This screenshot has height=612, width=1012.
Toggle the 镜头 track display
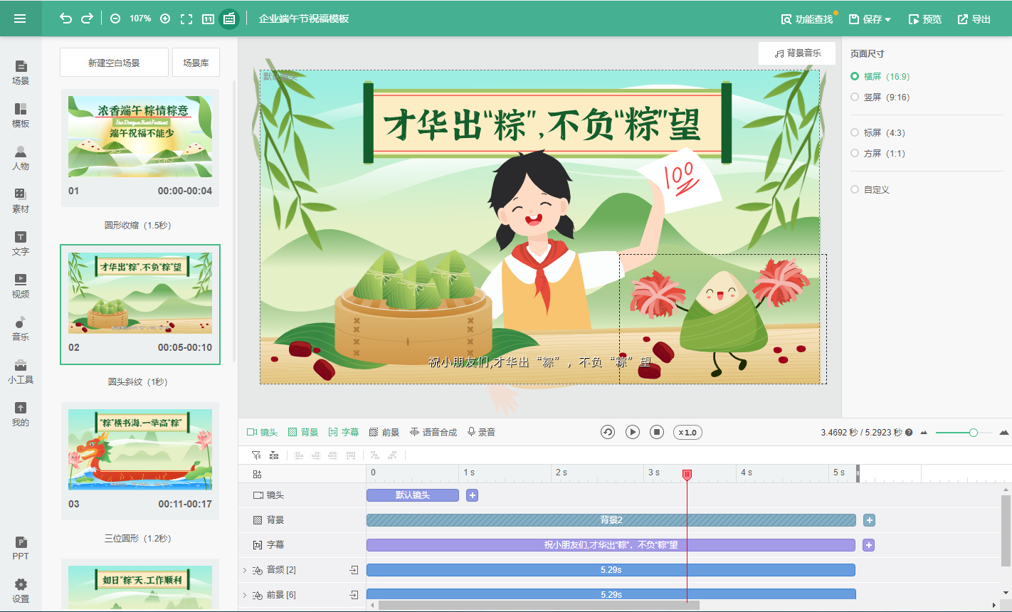(262, 432)
